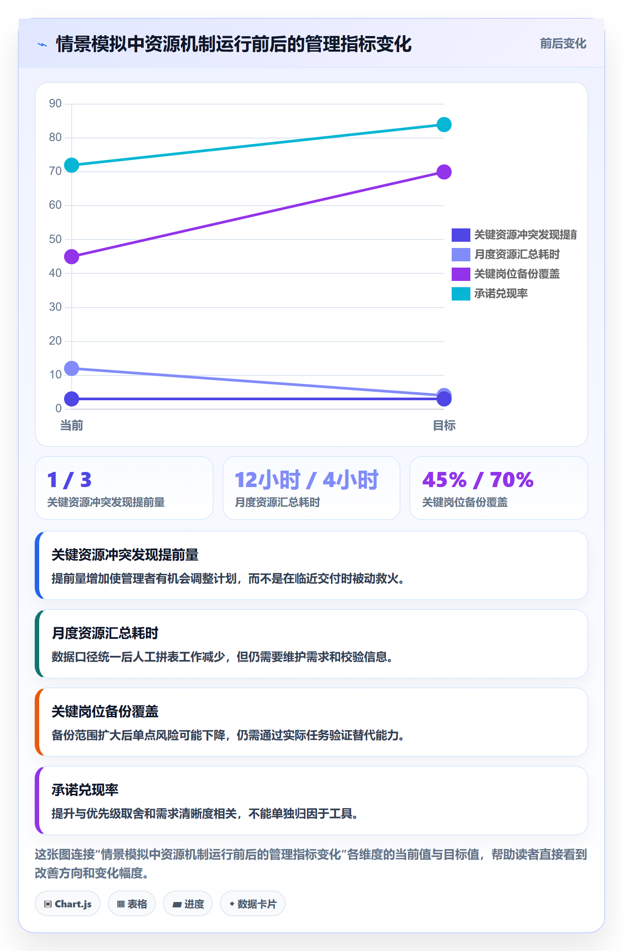Toggle legend swatch for 关键资源冲突发现提前
Screen dimensions: 623x951
coord(461,235)
